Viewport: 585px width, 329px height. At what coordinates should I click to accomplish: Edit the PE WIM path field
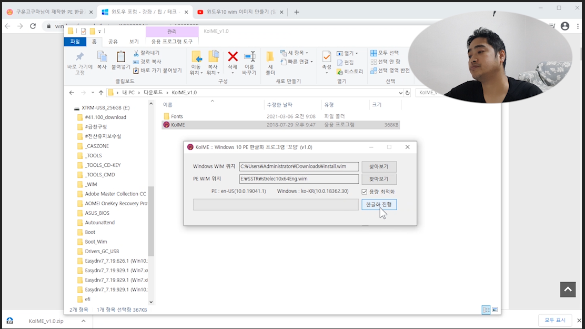point(299,179)
